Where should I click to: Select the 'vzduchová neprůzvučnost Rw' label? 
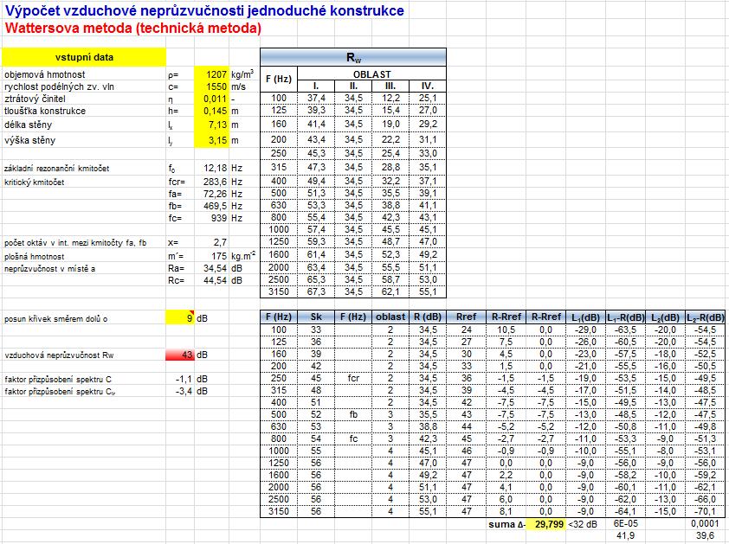pos(59,355)
